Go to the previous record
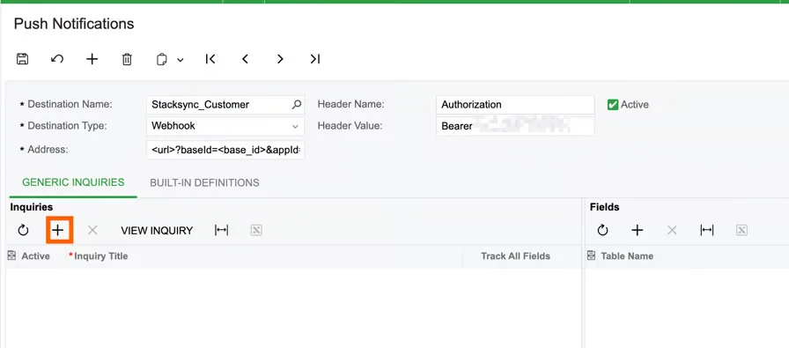The image size is (789, 348). 245,59
